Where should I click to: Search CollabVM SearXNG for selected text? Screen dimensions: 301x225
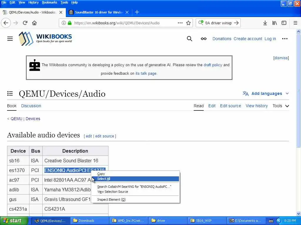(x=135, y=187)
